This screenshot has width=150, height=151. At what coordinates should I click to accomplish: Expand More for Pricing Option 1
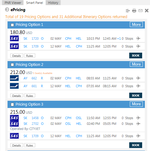pyautogui.click(x=136, y=24)
